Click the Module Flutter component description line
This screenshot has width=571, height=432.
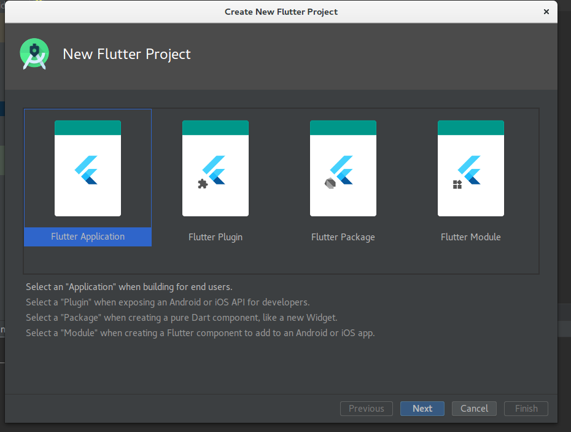[x=200, y=333]
